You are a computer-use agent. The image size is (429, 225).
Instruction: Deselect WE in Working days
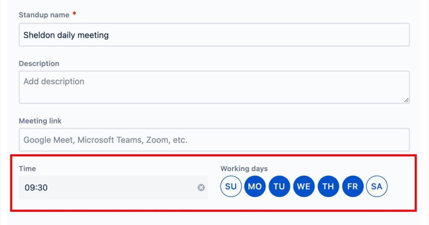[x=304, y=186]
